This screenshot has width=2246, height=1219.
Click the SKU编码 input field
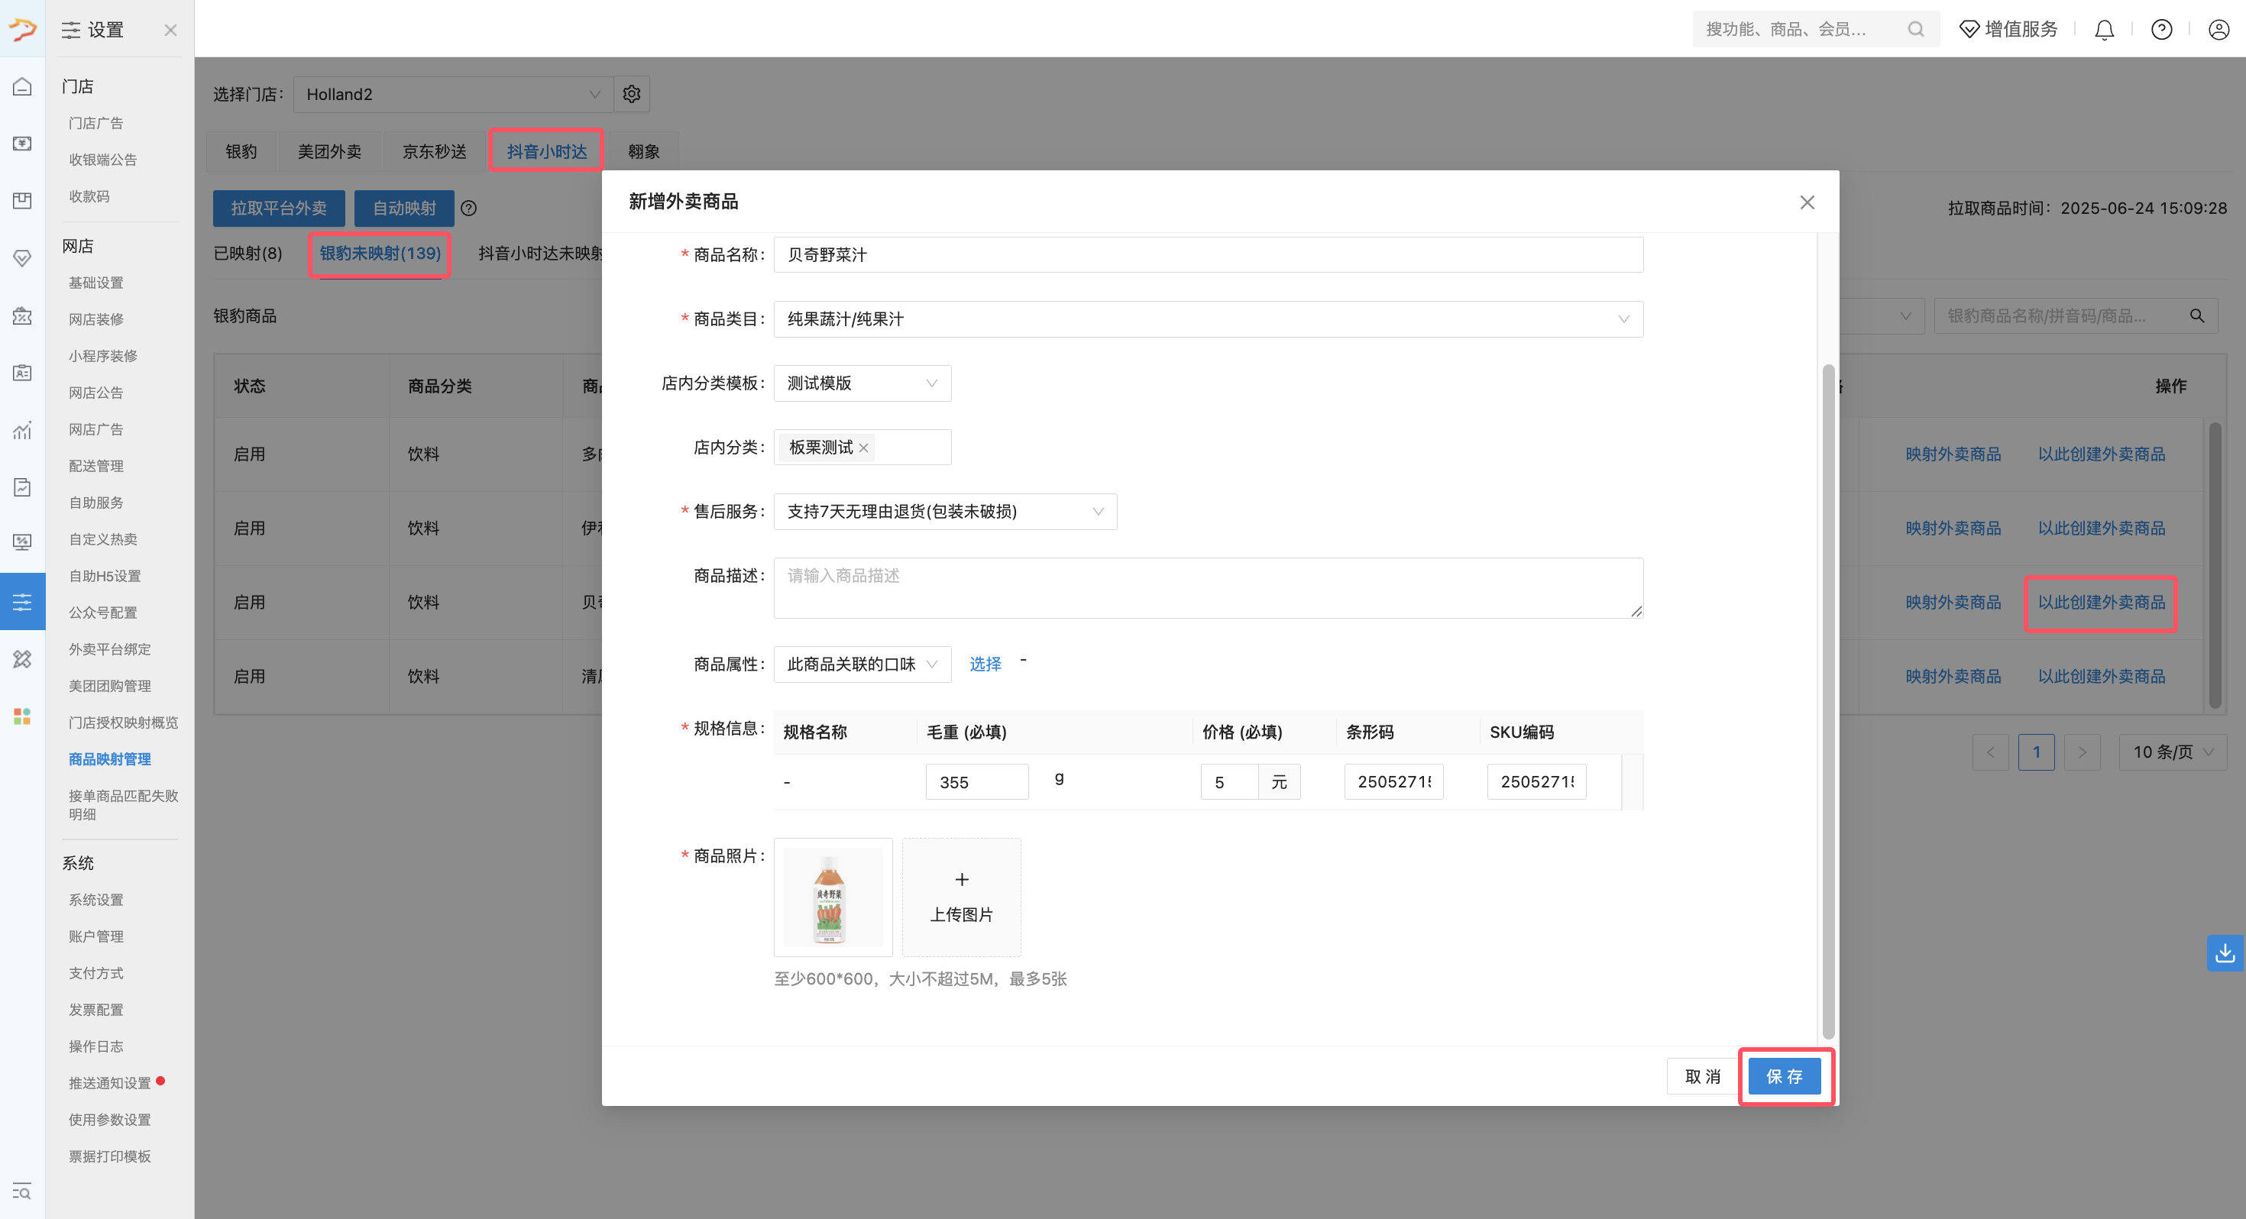(1536, 782)
